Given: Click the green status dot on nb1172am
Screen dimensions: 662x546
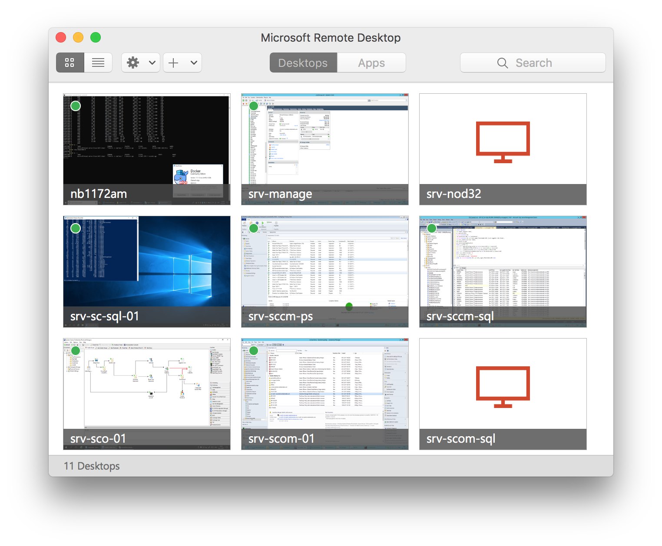Looking at the screenshot, I should 76,106.
